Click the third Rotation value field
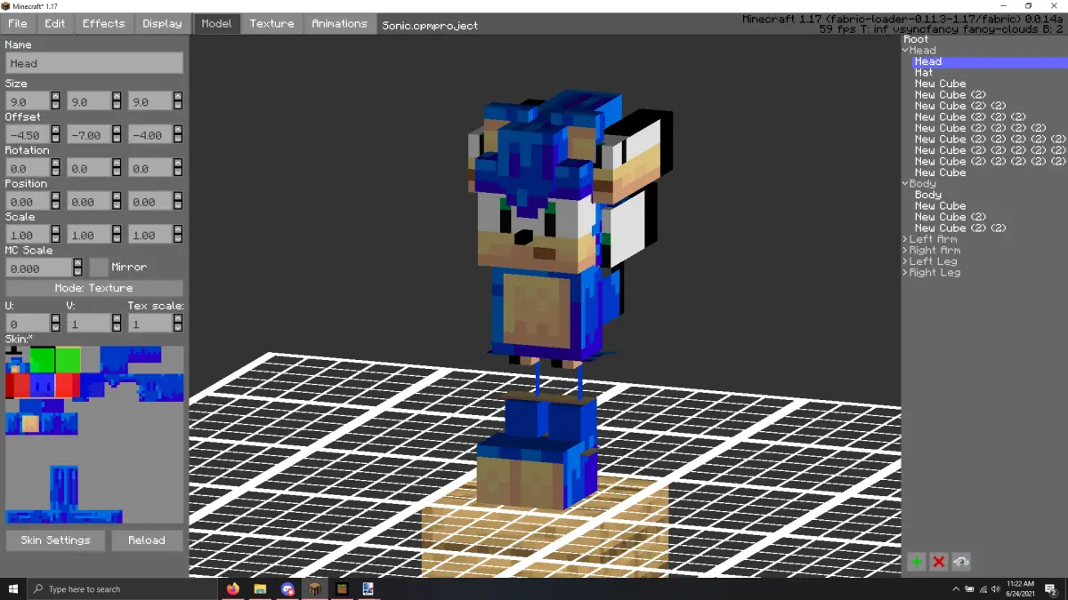Image resolution: width=1068 pixels, height=600 pixels. [150, 168]
